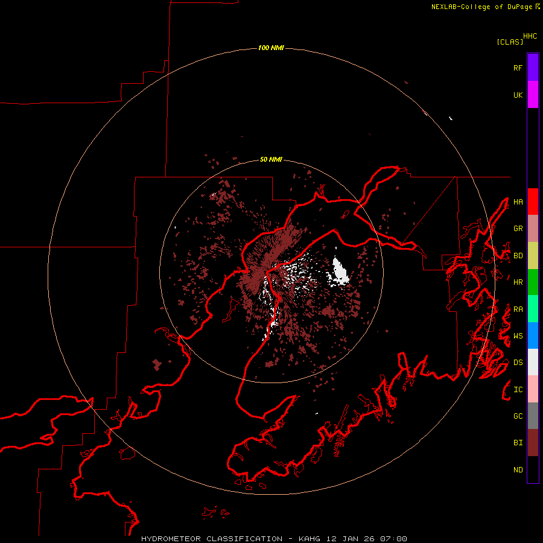
Task: Click the UK legend label
Action: coord(518,95)
